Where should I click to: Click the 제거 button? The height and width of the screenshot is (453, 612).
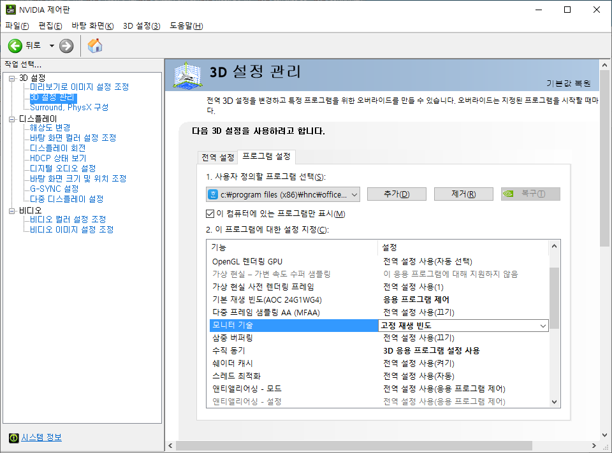tap(463, 194)
